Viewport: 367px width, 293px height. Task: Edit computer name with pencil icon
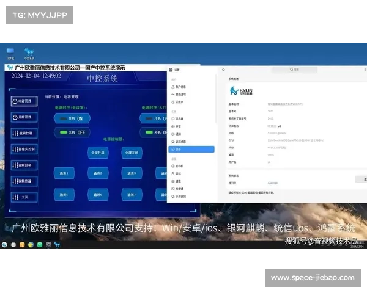pos(280,126)
